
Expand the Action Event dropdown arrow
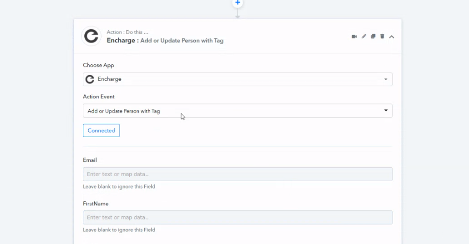[386, 110]
